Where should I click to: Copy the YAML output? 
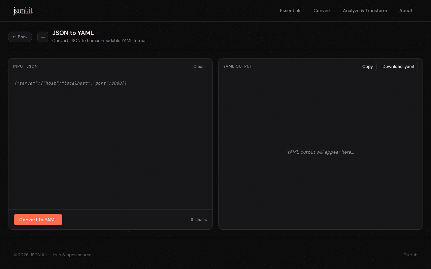(x=368, y=67)
